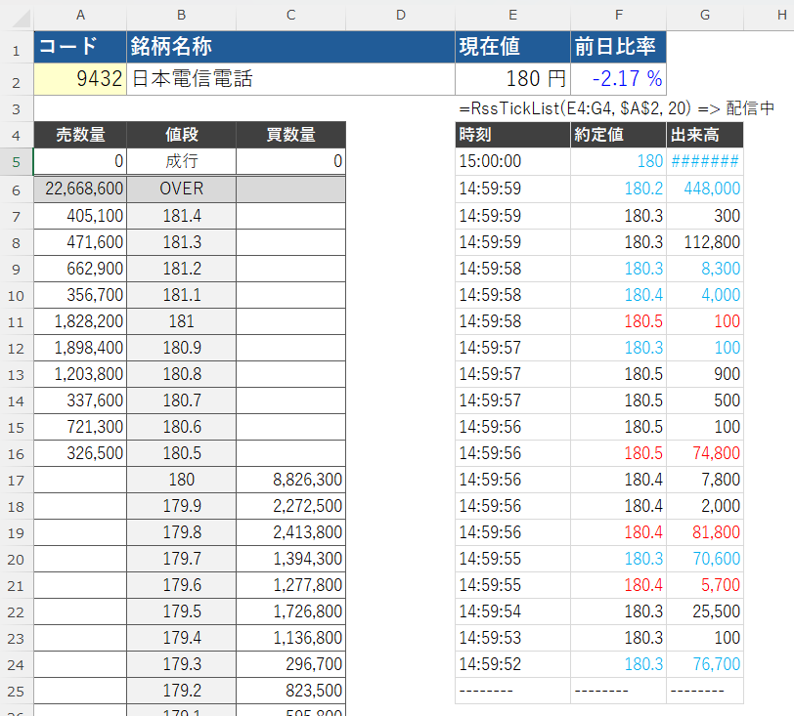Click sell quantity 405,100
The width and height of the screenshot is (794, 716).
pos(80,216)
